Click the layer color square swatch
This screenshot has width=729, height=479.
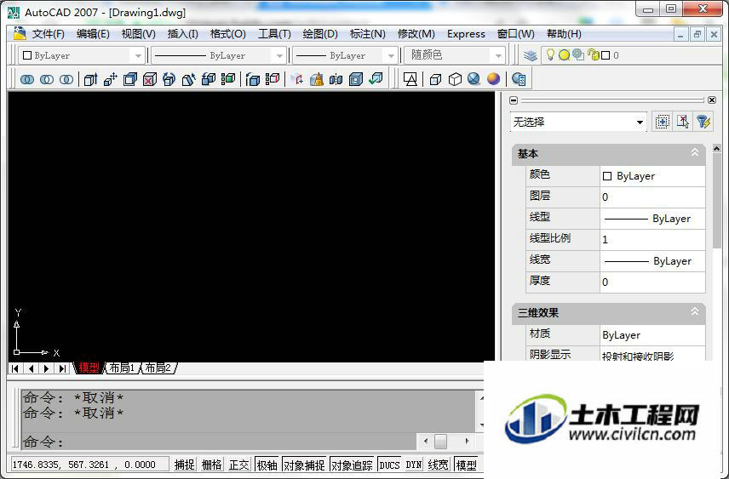[606, 55]
